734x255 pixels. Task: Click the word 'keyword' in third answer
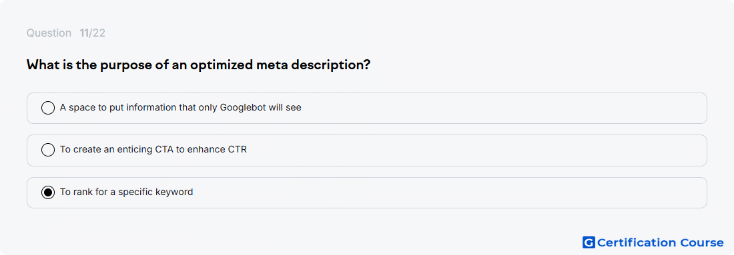pos(176,192)
